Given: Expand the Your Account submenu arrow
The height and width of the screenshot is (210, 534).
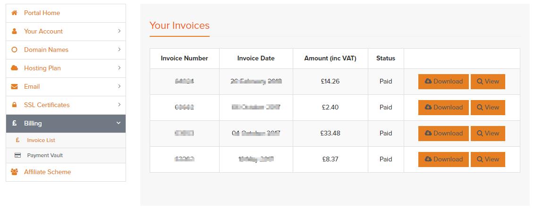Looking at the screenshot, I should (x=119, y=31).
